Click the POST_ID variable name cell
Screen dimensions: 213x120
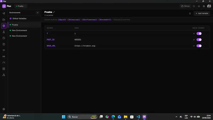pos(51,40)
